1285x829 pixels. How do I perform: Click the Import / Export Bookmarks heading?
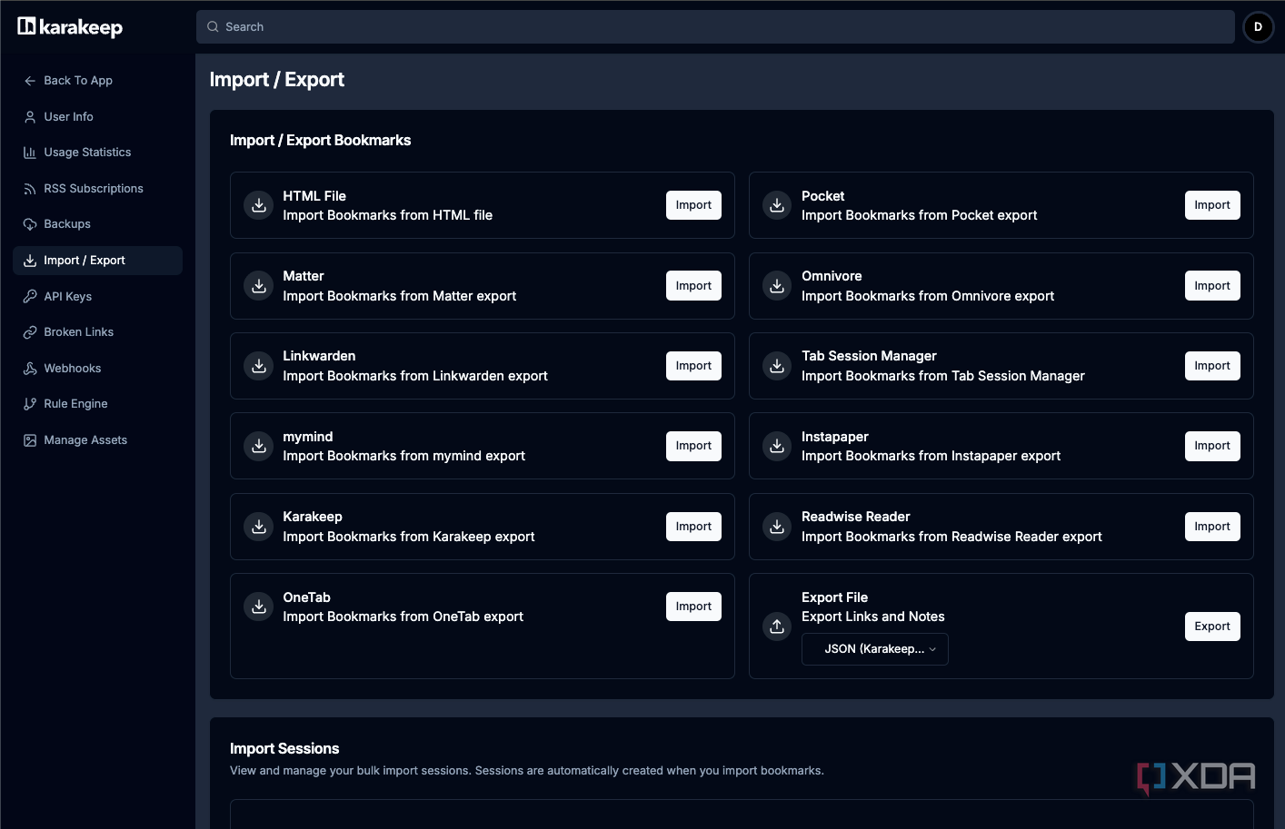coord(321,141)
